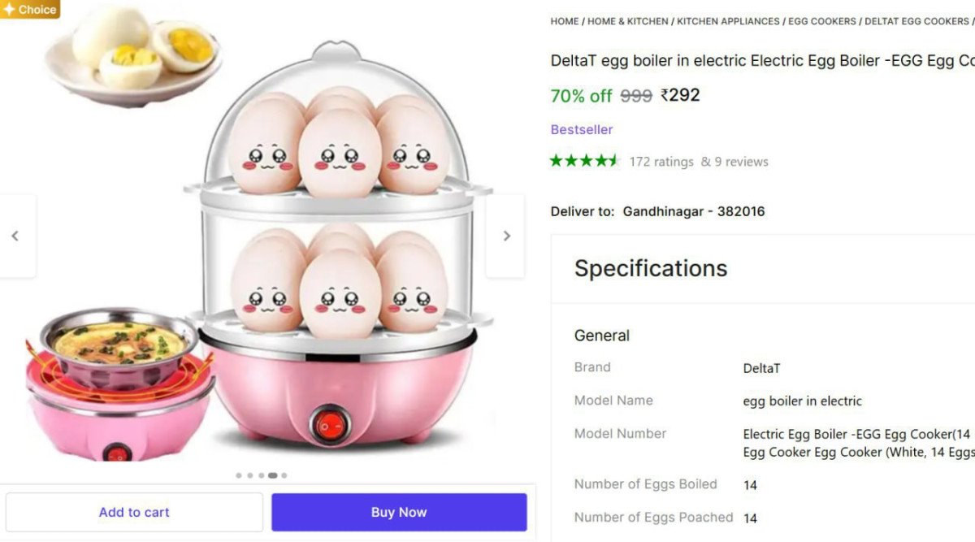Screen dimensions: 975x542
Task: Open the HOME & KITCHEN breadcrumb
Action: click(x=626, y=21)
